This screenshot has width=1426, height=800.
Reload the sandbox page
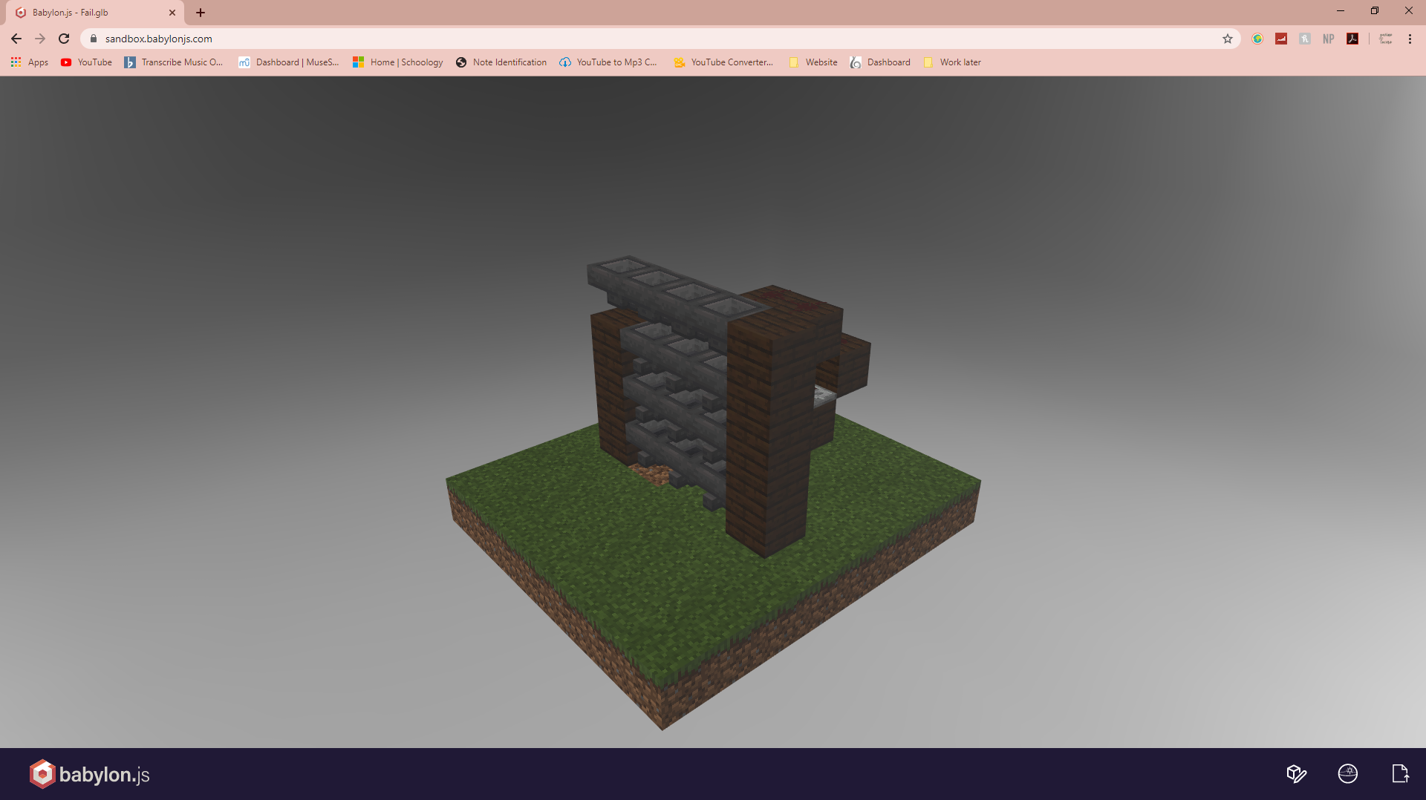[x=64, y=39]
